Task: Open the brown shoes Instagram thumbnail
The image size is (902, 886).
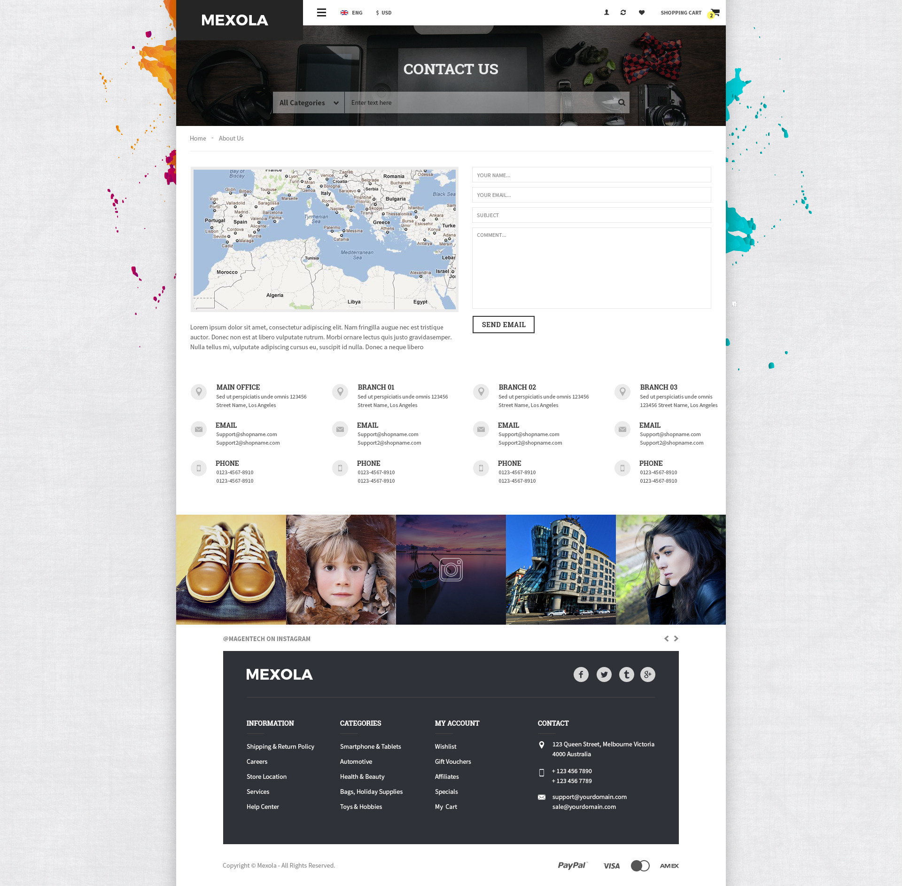Action: (x=231, y=569)
